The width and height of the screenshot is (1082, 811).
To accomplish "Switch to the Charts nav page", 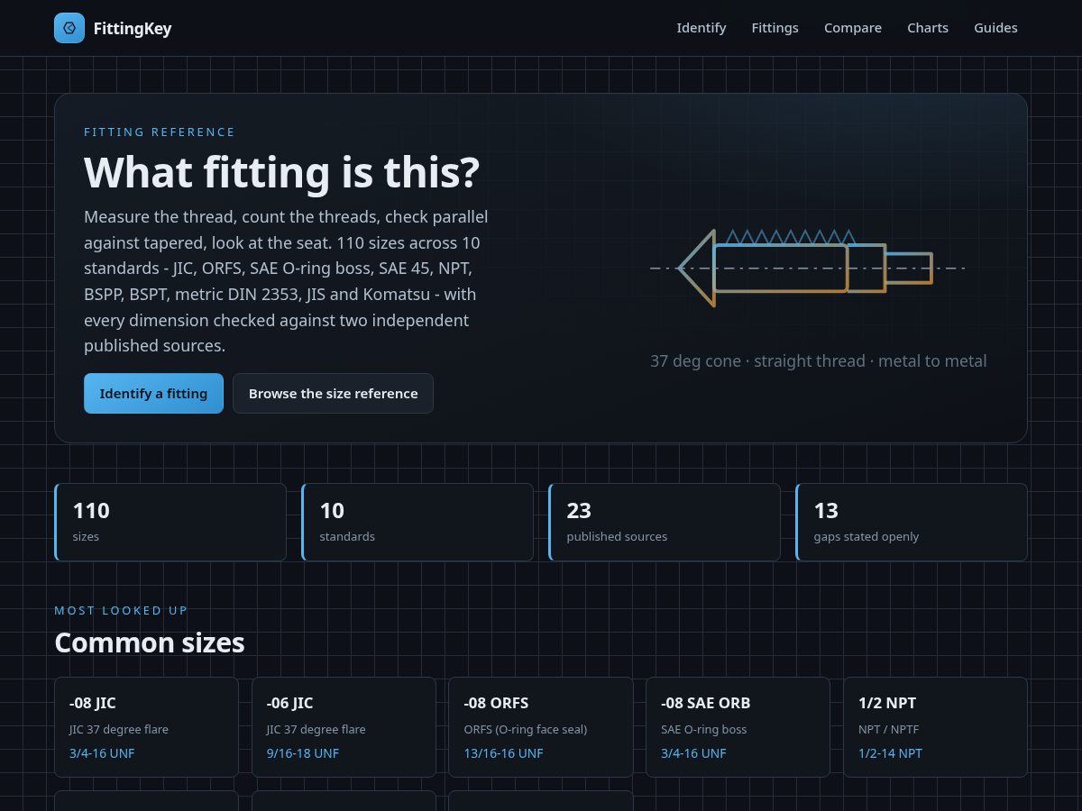I will click(928, 28).
